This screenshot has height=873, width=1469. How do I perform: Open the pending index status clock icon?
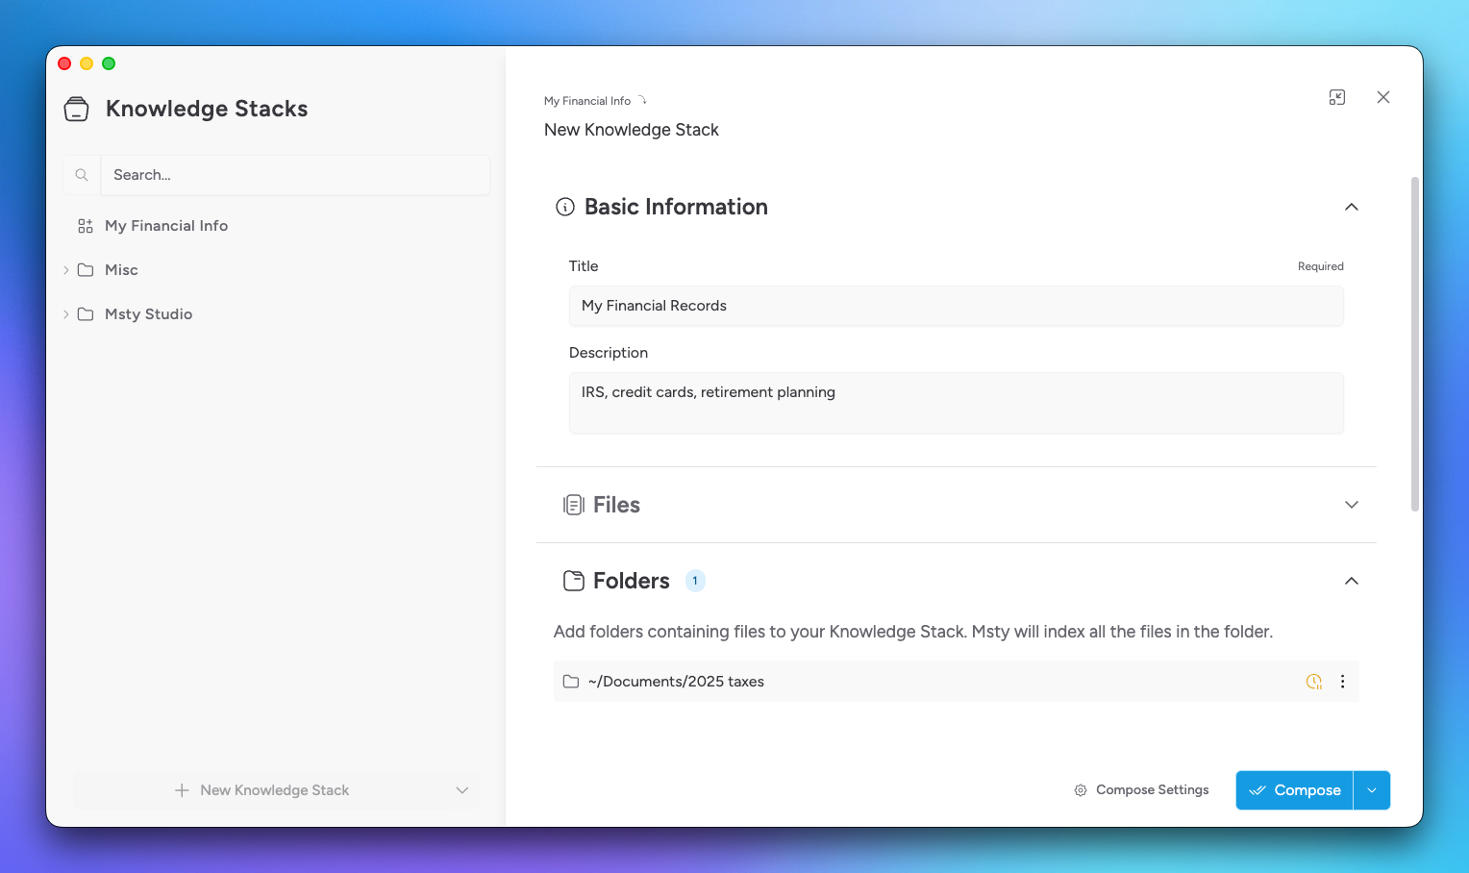[1313, 682]
